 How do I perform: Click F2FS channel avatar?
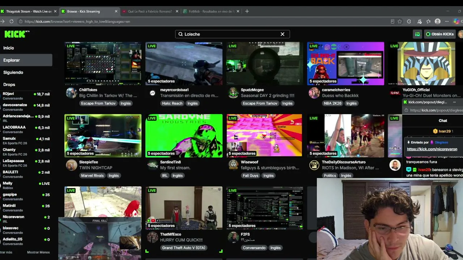(x=233, y=237)
